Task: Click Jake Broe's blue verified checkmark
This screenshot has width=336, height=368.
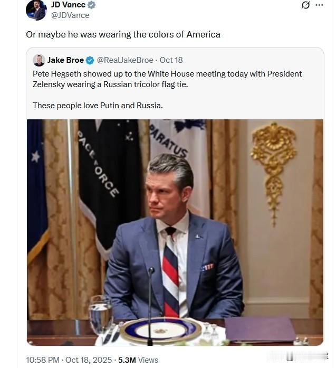Action: pos(90,60)
